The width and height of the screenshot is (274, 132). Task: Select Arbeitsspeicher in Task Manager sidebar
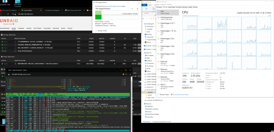(x=168, y=18)
